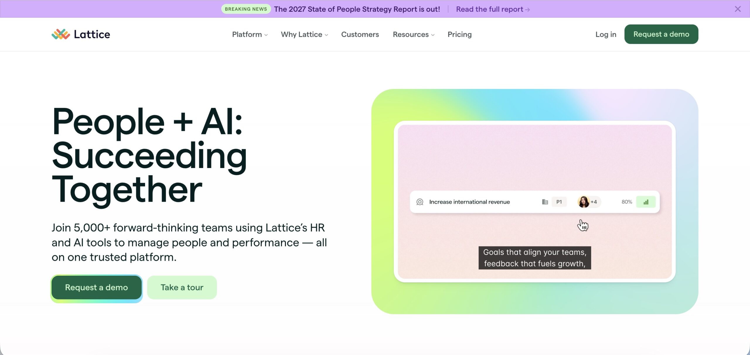Open the Customers page
The height and width of the screenshot is (355, 750).
pos(360,35)
